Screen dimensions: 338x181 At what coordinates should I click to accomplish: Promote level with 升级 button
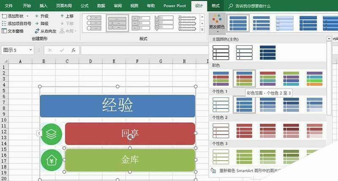click(x=42, y=16)
